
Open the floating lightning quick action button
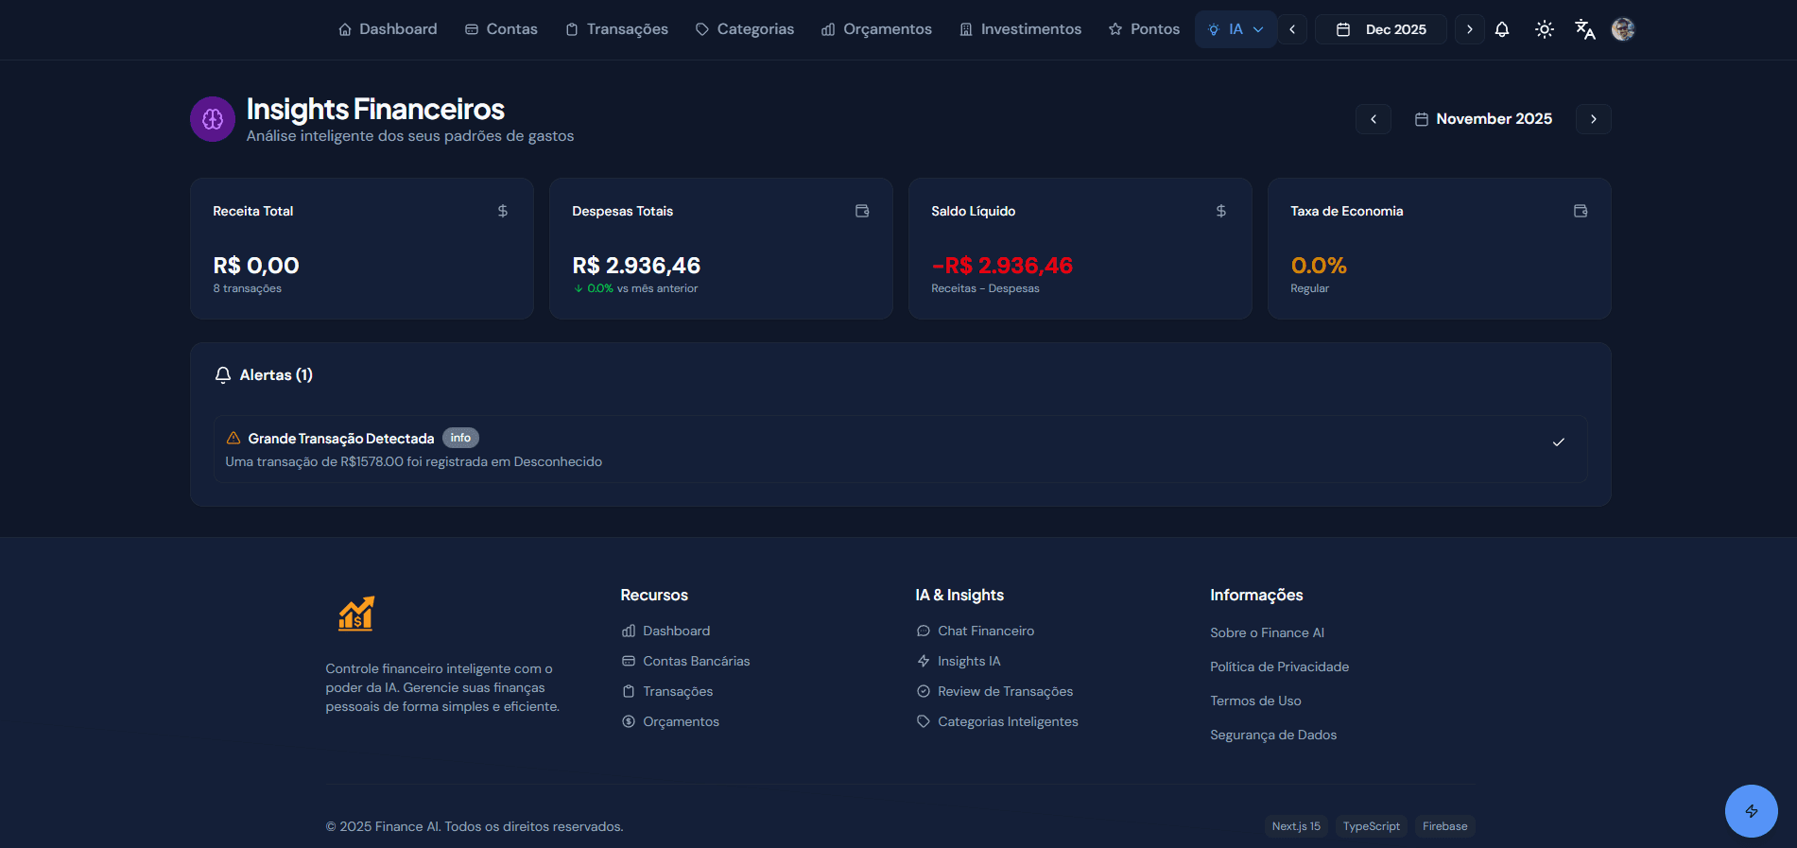(1752, 811)
